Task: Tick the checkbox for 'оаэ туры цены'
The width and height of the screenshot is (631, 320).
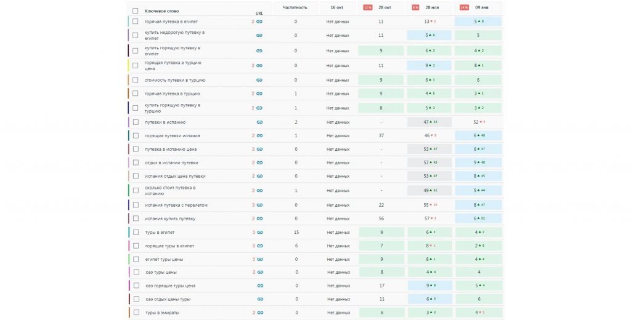Action: (136, 272)
